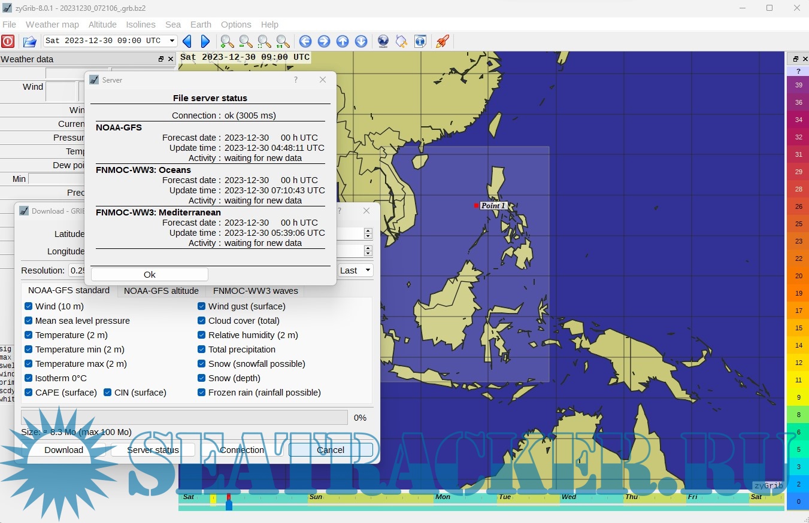Click the rocket animation icon

pos(442,41)
